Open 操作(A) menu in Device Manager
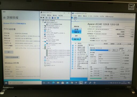The image size is (137, 97). pyautogui.click(x=49, y=15)
